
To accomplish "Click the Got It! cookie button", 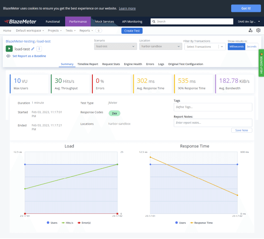I will tap(246, 8).
